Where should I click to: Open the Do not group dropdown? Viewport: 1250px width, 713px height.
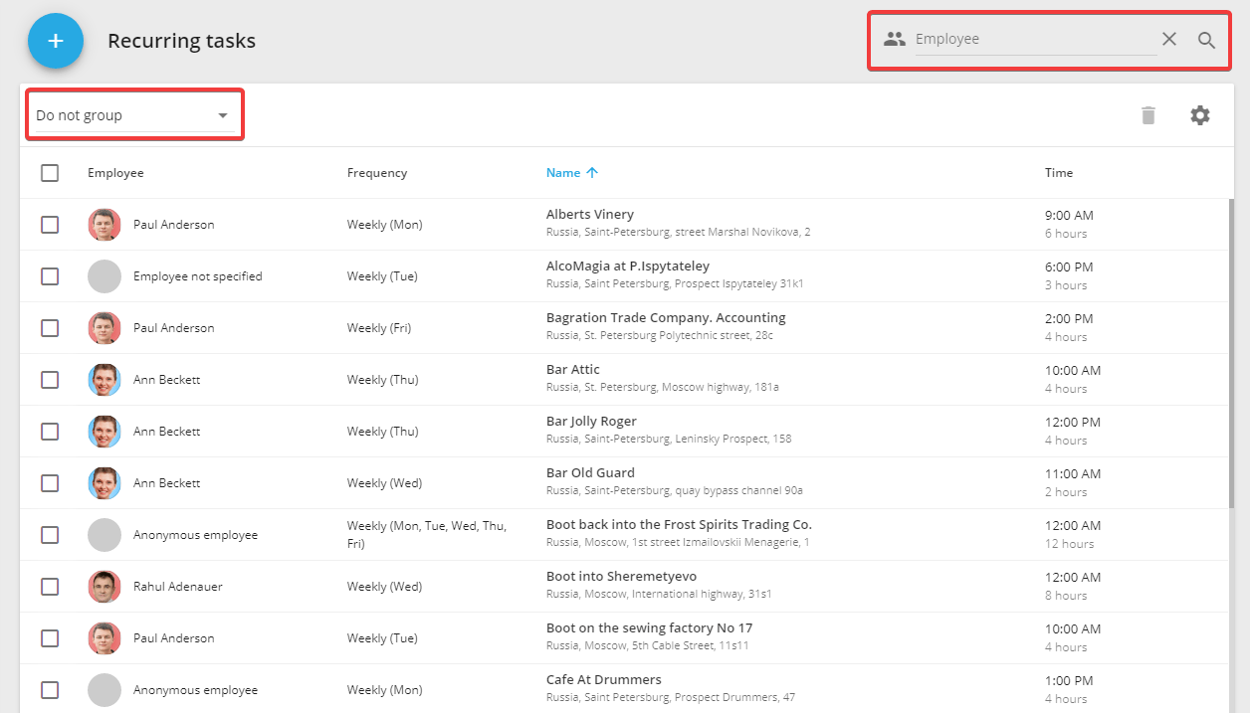132,115
